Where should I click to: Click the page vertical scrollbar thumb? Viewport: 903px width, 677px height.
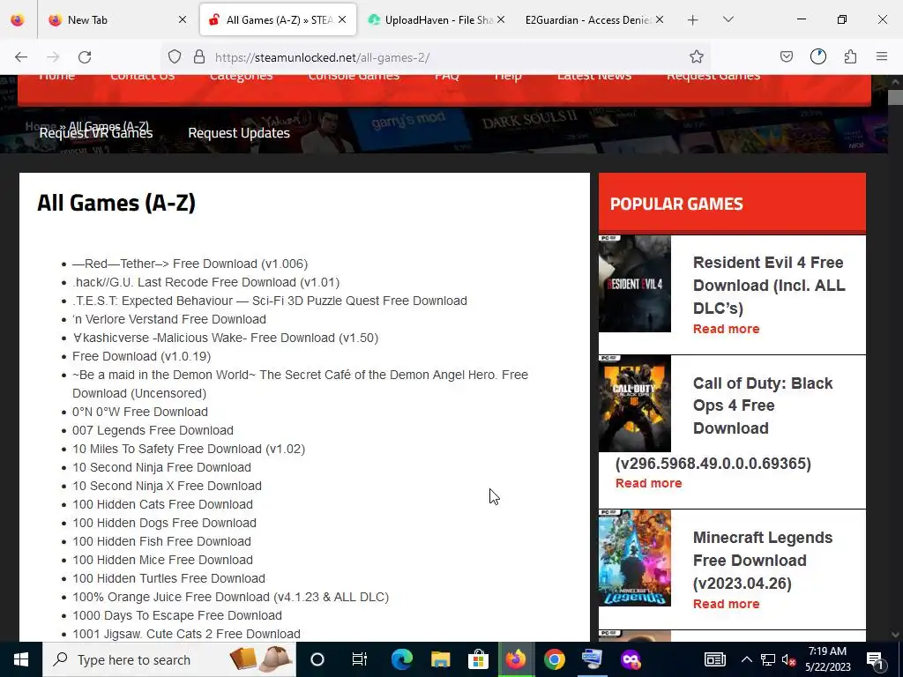point(895,97)
